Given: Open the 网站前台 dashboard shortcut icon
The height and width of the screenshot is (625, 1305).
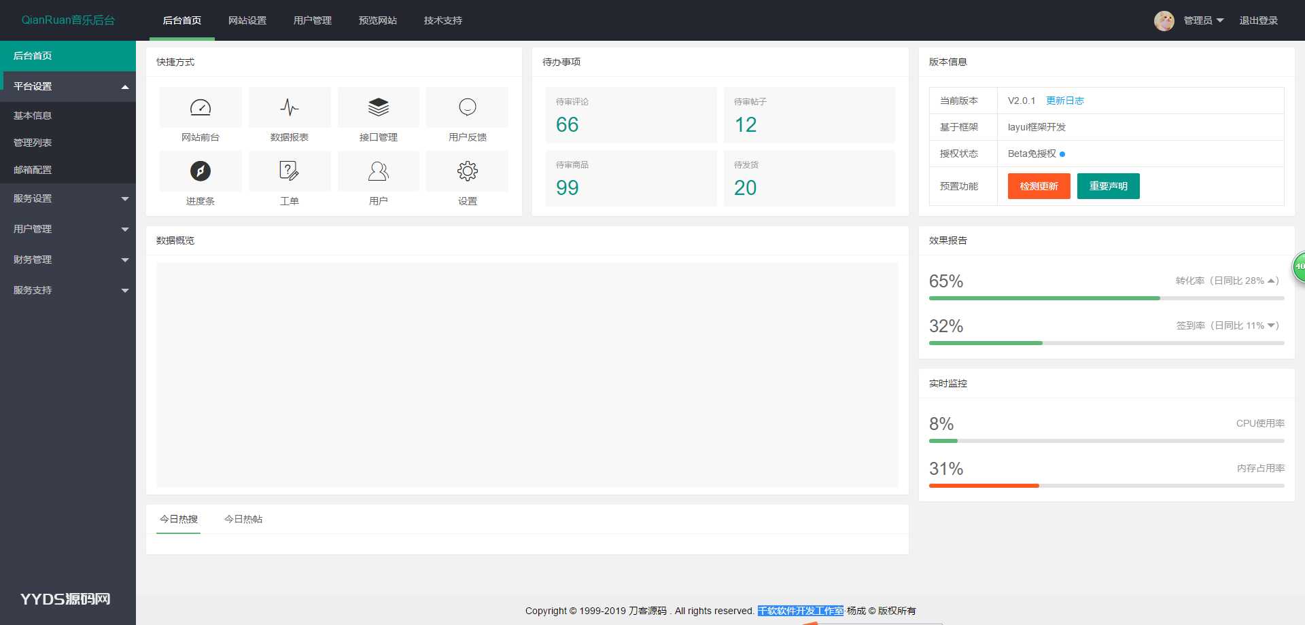Looking at the screenshot, I should tap(201, 107).
